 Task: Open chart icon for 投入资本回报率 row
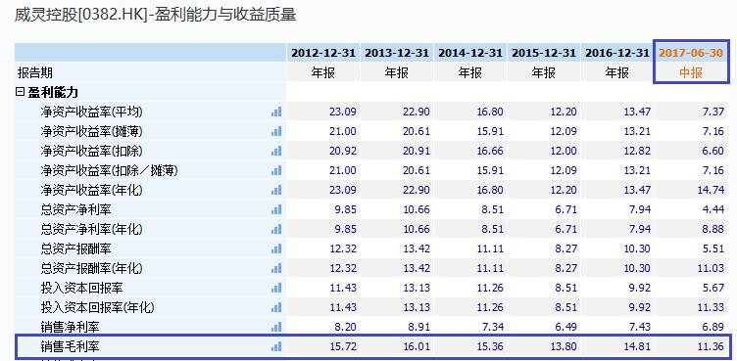click(x=276, y=288)
